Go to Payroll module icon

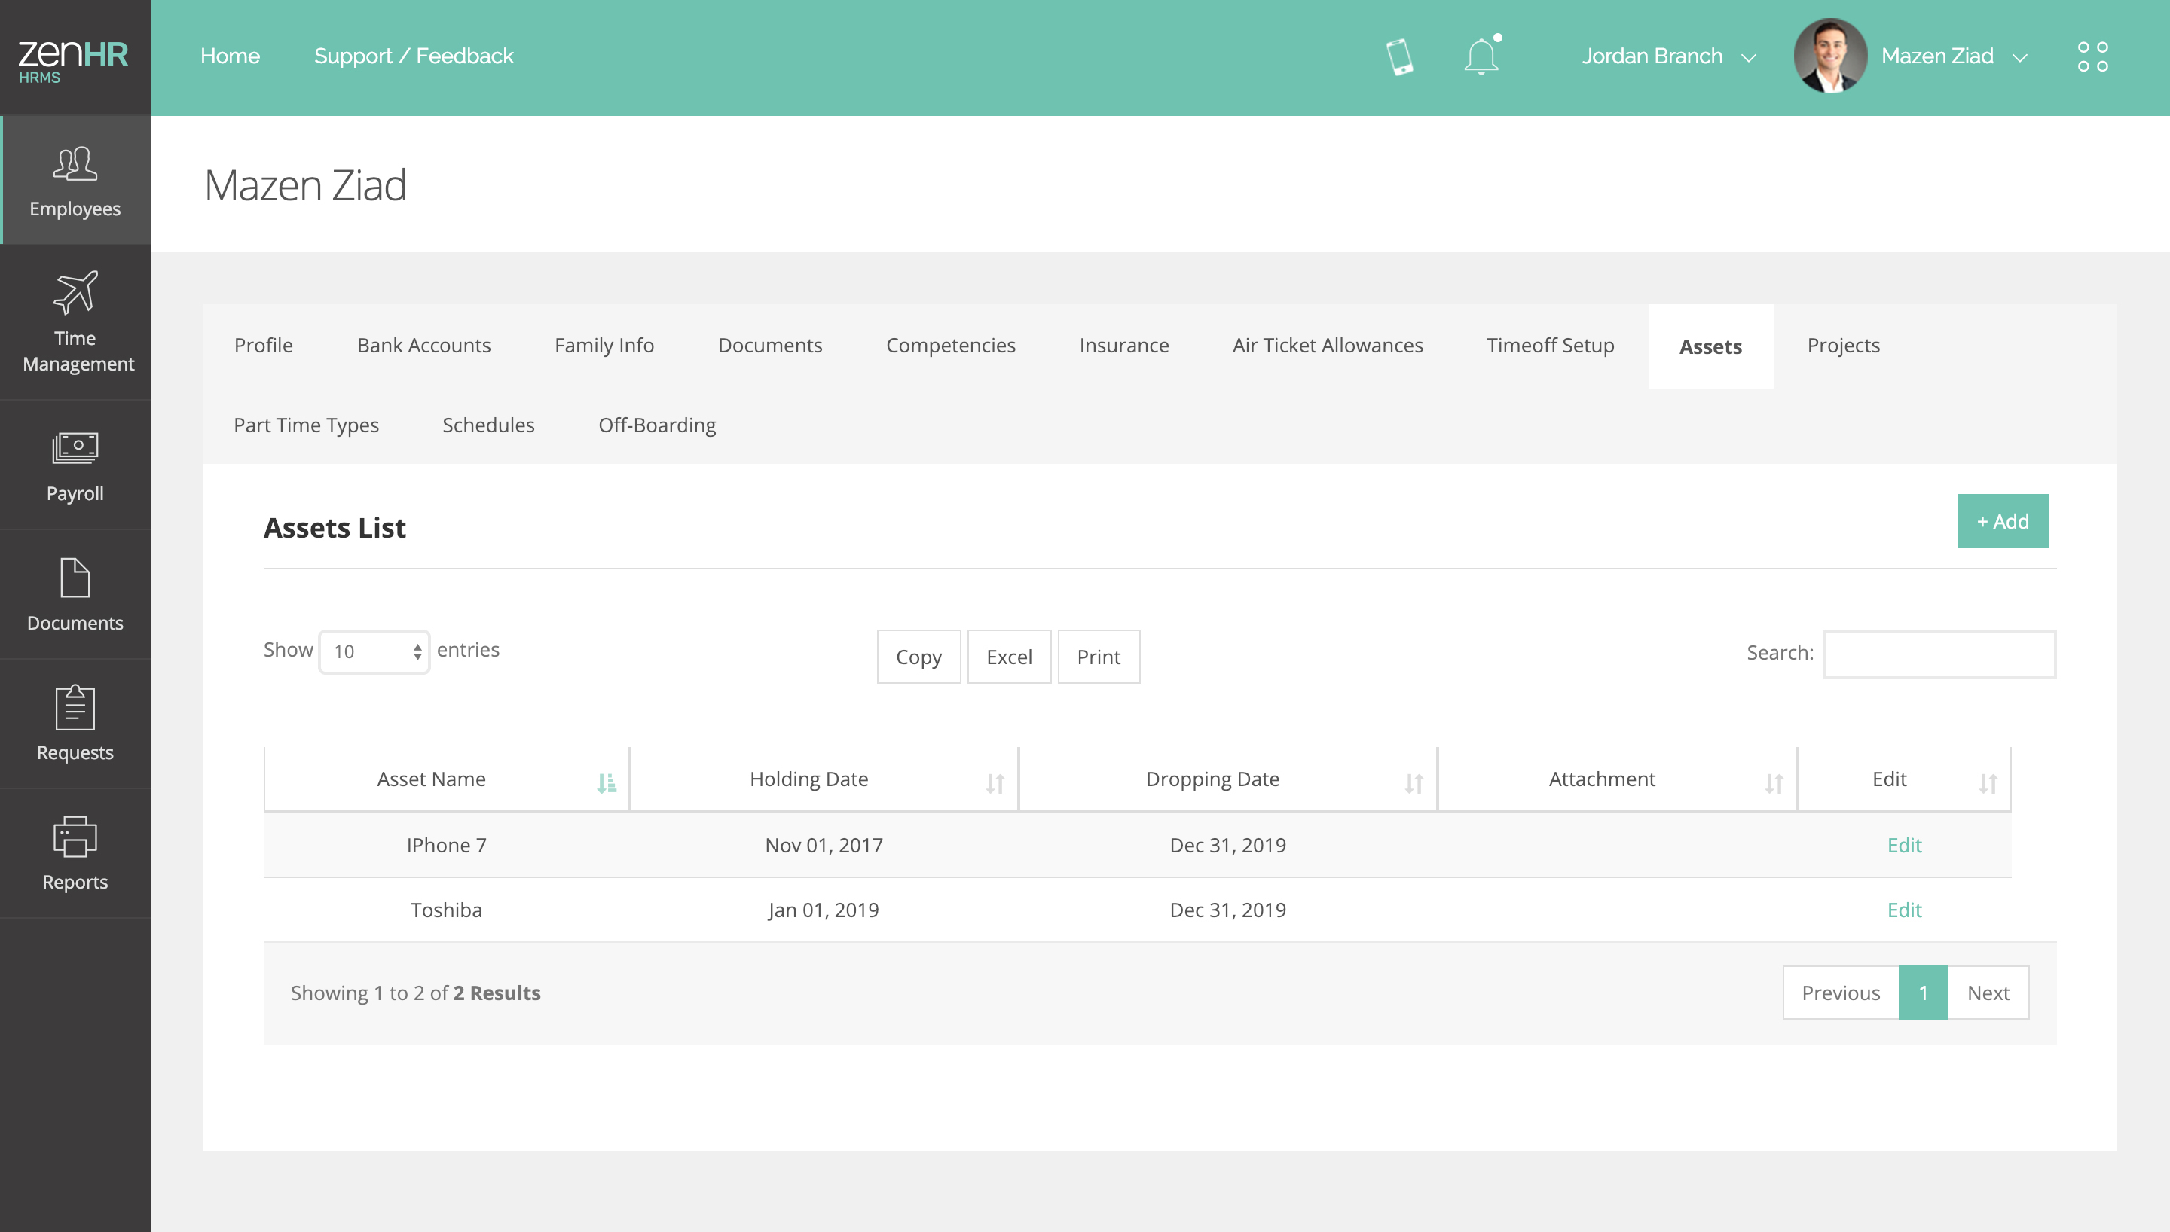click(75, 447)
